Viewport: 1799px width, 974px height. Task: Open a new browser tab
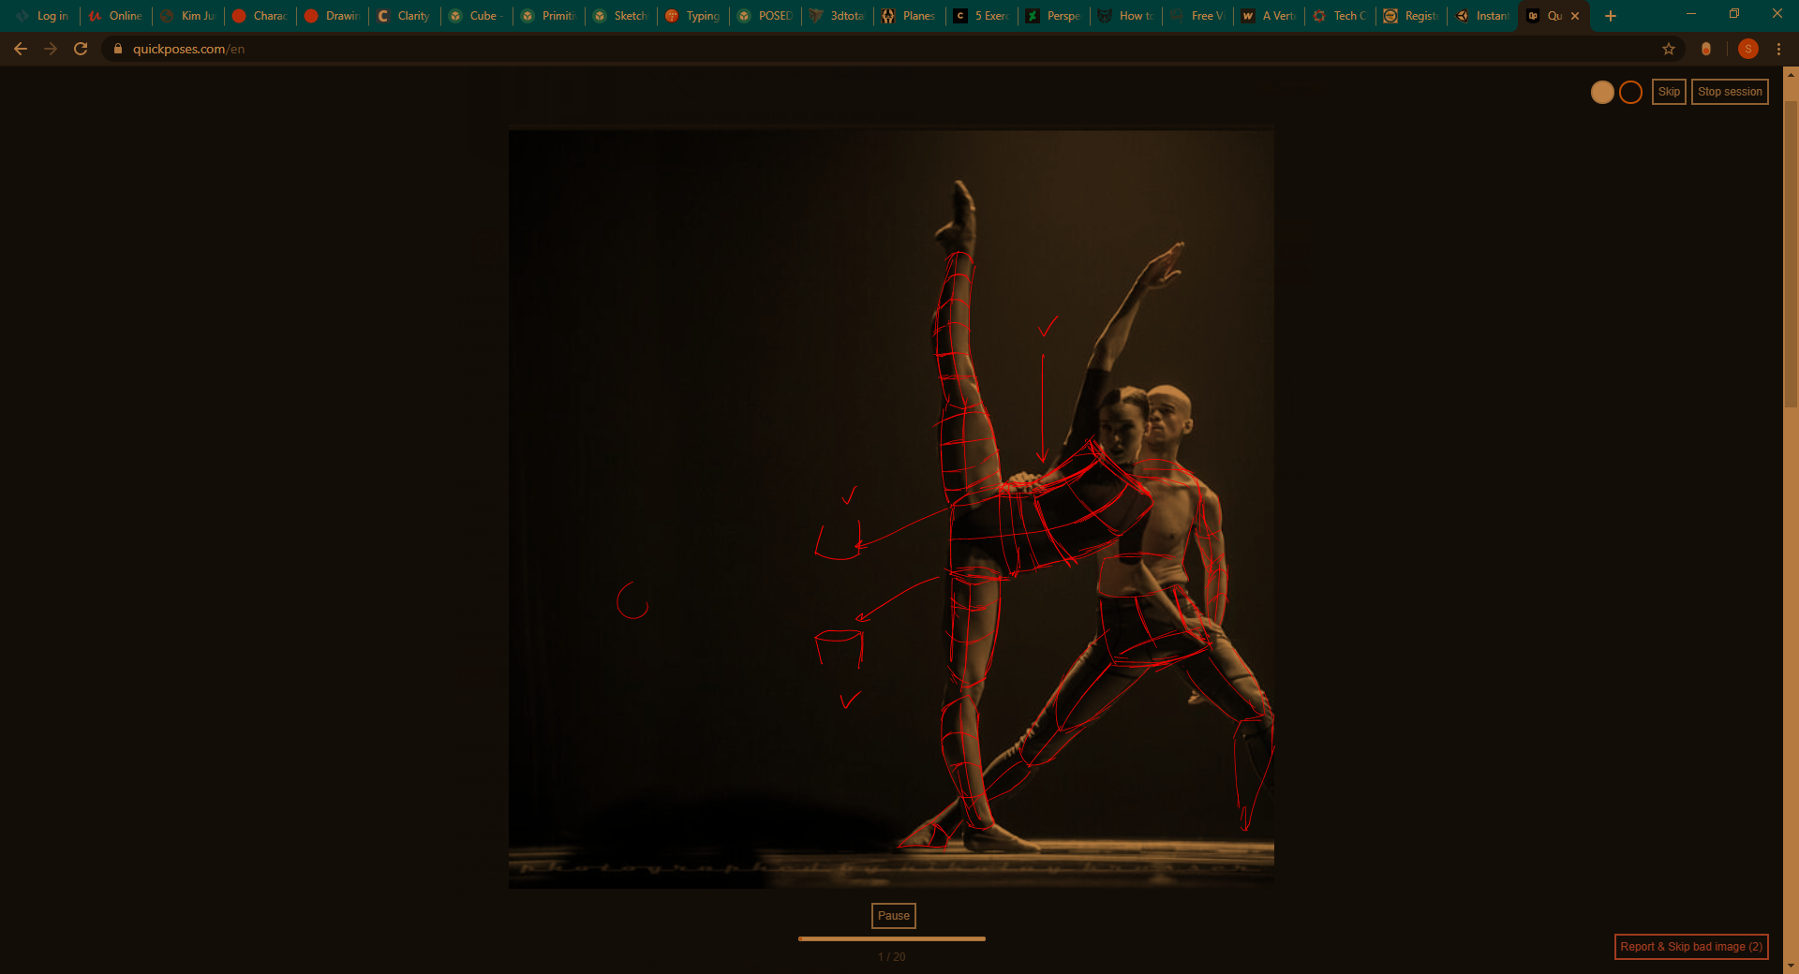click(1611, 16)
